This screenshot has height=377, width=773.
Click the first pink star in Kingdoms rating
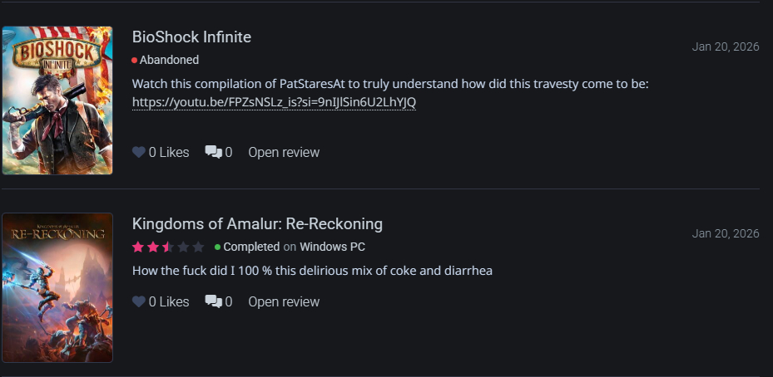point(138,247)
